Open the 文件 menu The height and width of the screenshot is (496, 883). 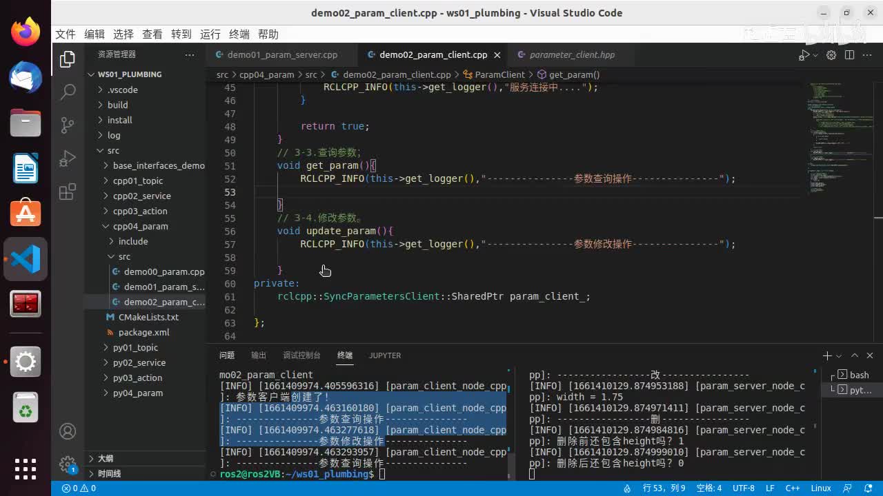65,34
